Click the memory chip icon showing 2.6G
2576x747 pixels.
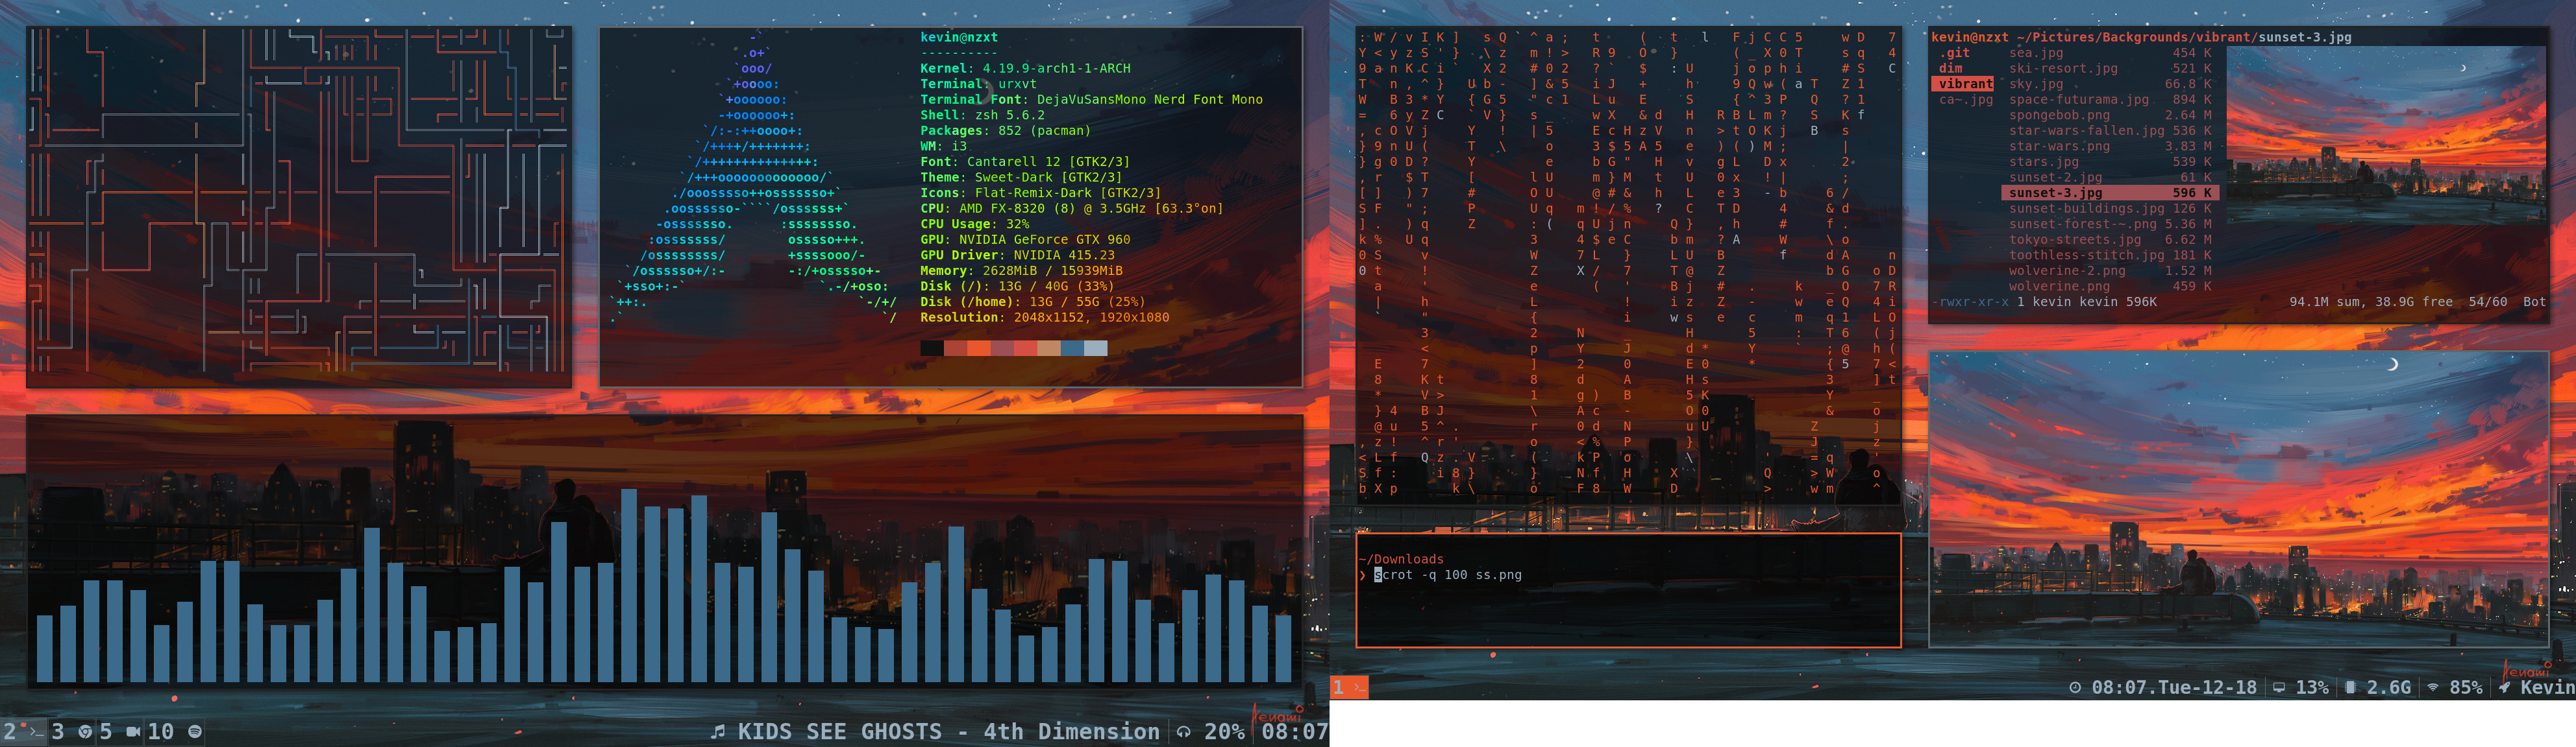2350,688
